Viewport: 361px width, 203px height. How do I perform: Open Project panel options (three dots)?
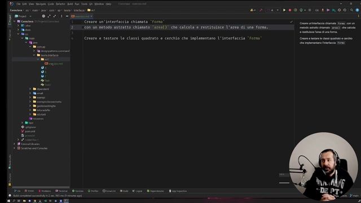click(61, 16)
